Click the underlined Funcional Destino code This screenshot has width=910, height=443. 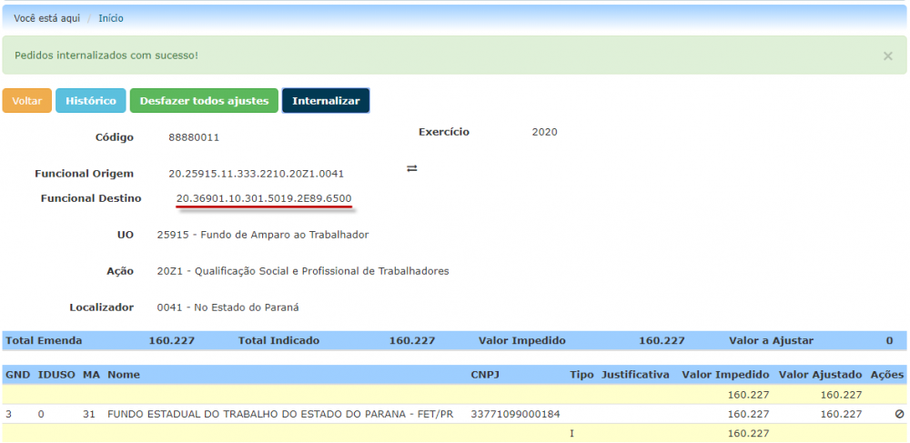click(x=264, y=198)
